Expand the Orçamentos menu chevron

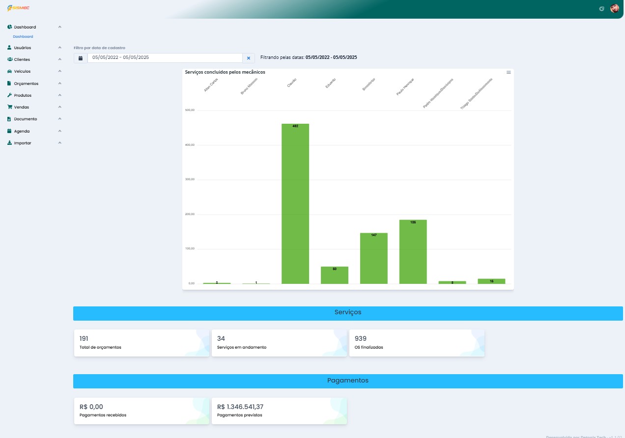click(x=60, y=83)
